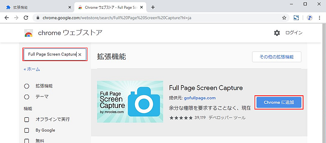This screenshot has width=326, height=143.
Task: Click the Chrome に追加 button
Action: point(279,102)
